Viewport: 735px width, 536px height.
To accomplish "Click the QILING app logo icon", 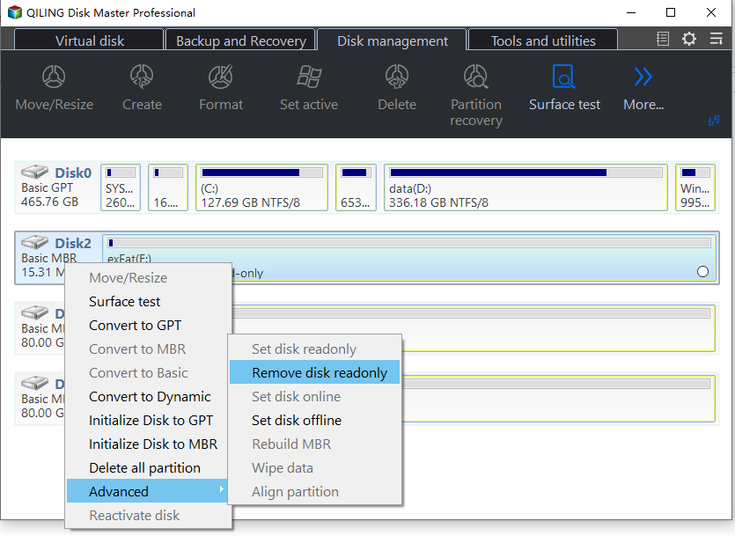I will 15,12.
